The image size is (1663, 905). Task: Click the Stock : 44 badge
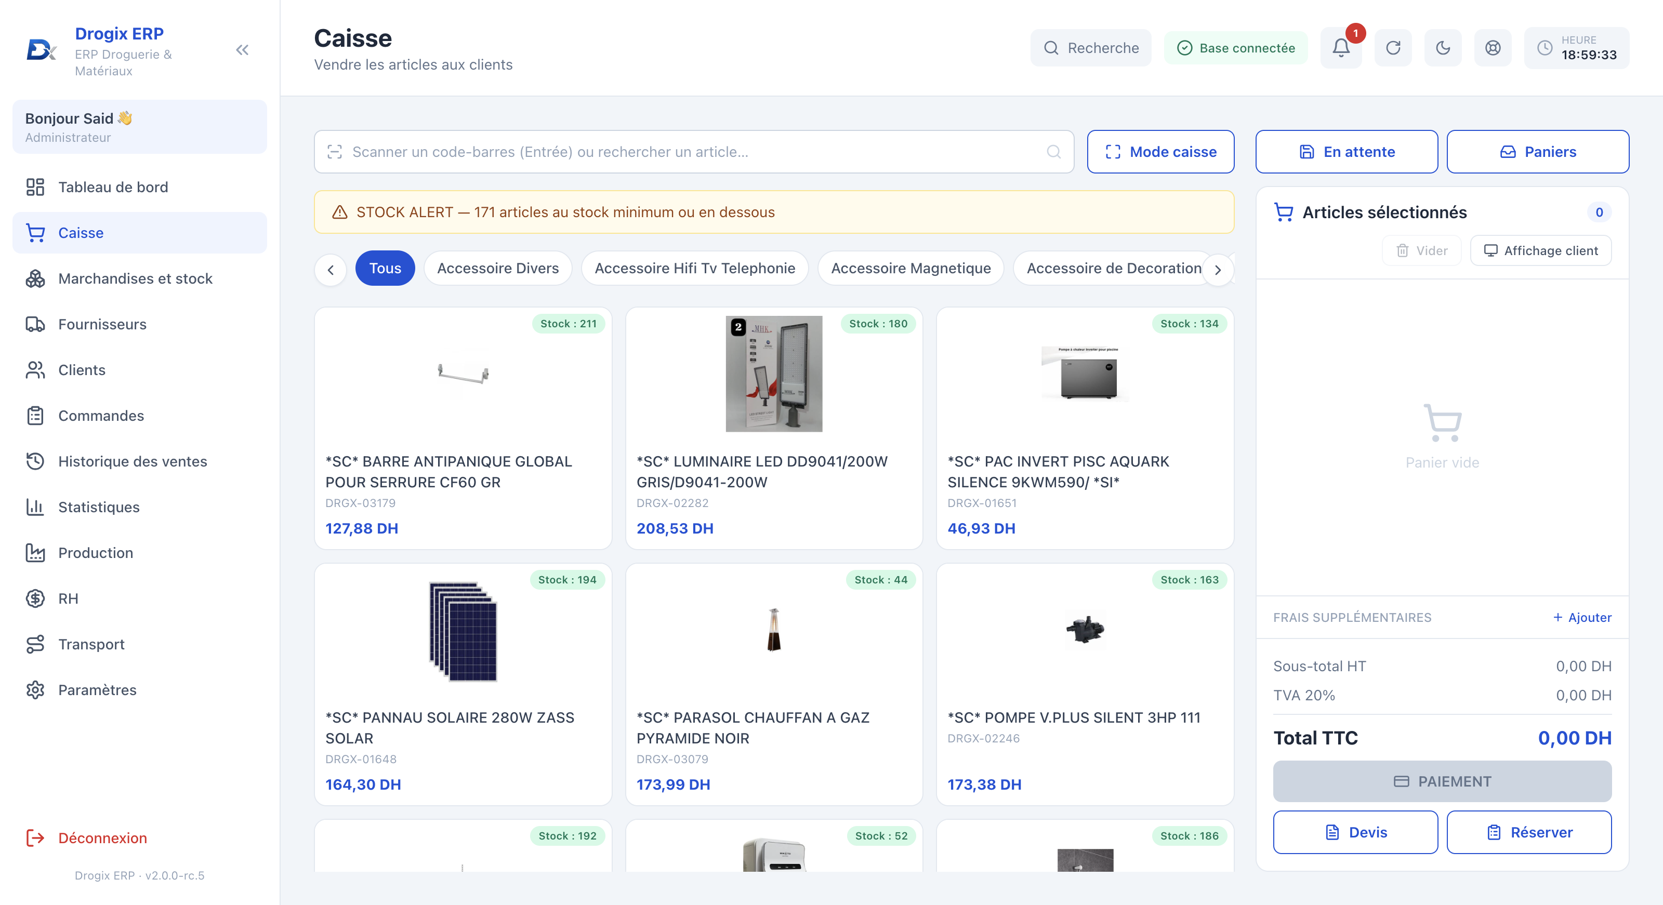880,580
